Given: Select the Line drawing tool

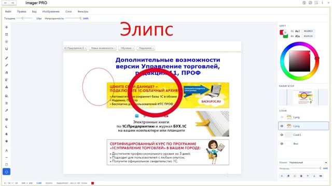Looking at the screenshot, I should click(7, 158).
